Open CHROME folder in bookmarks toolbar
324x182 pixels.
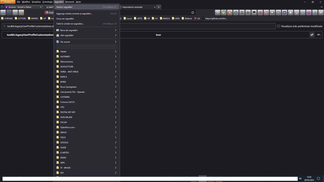(x=7, y=18)
